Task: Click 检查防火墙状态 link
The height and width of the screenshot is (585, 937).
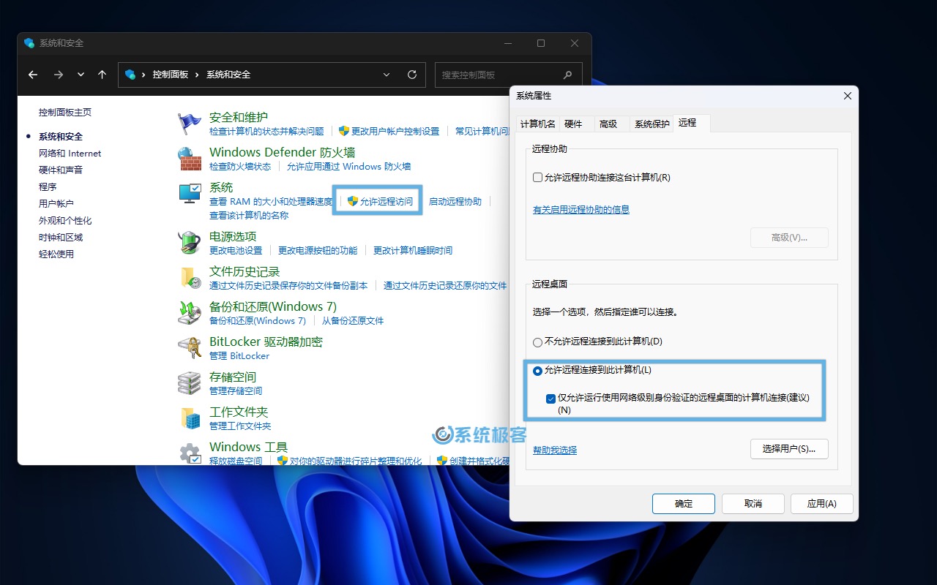Action: pyautogui.click(x=240, y=166)
